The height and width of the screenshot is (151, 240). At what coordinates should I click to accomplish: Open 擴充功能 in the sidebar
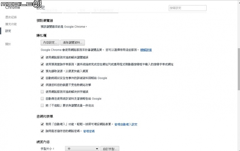tap(11, 24)
